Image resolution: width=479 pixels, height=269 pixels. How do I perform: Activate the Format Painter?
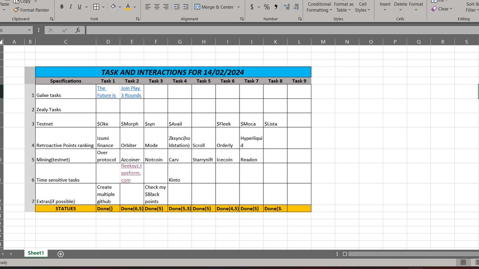pos(31,10)
